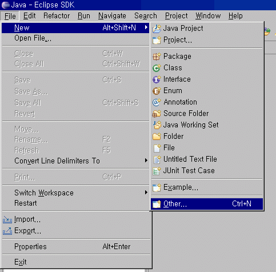Create a new Java Project
The image size is (276, 272).
coord(207,29)
